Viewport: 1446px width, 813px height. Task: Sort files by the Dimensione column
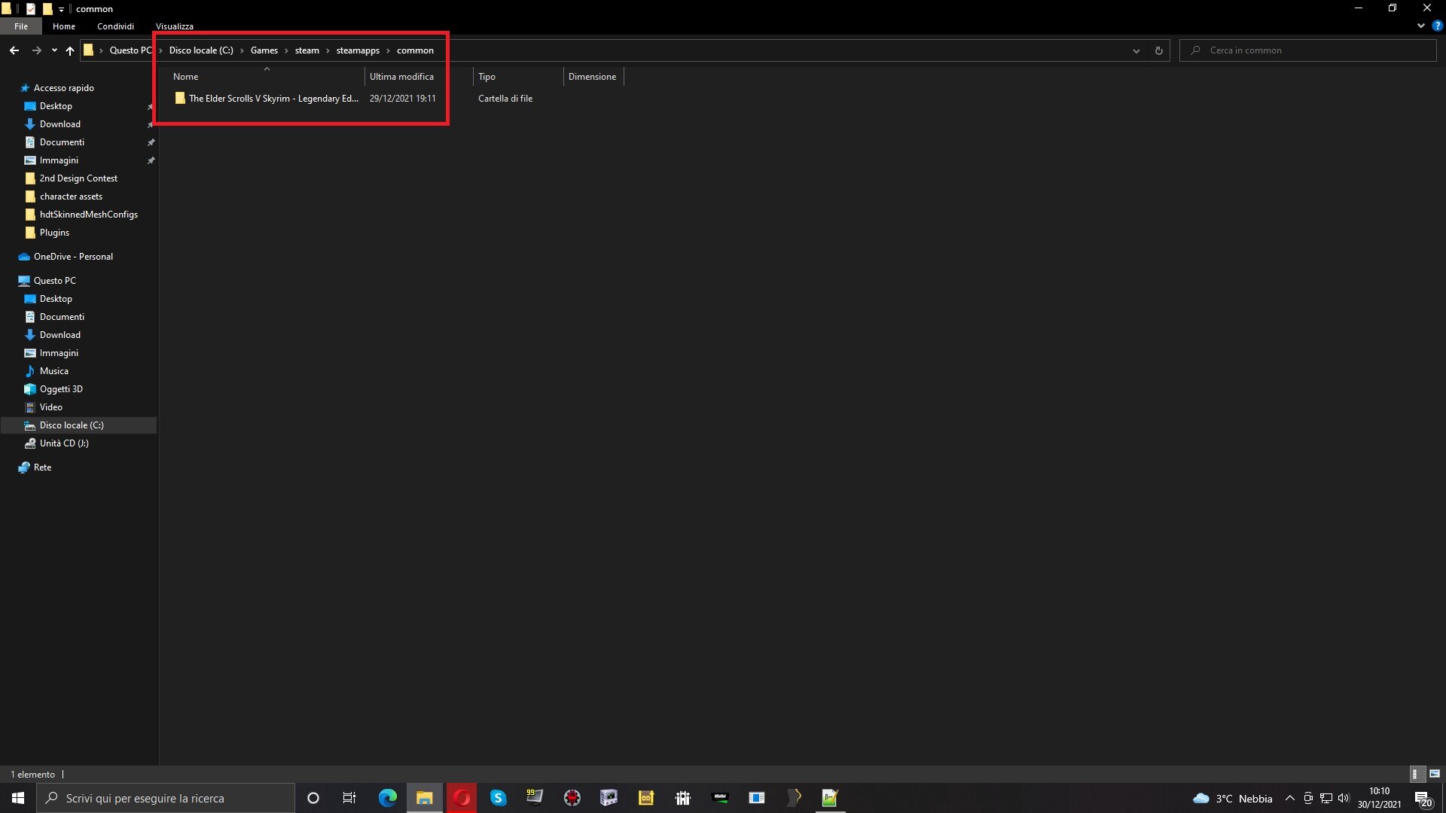(593, 77)
